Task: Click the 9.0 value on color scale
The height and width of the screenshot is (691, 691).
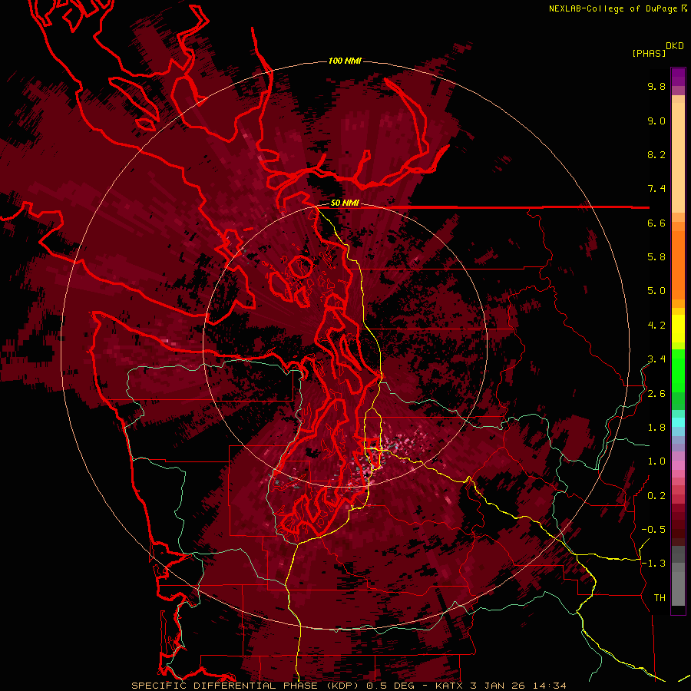Action: (x=656, y=121)
